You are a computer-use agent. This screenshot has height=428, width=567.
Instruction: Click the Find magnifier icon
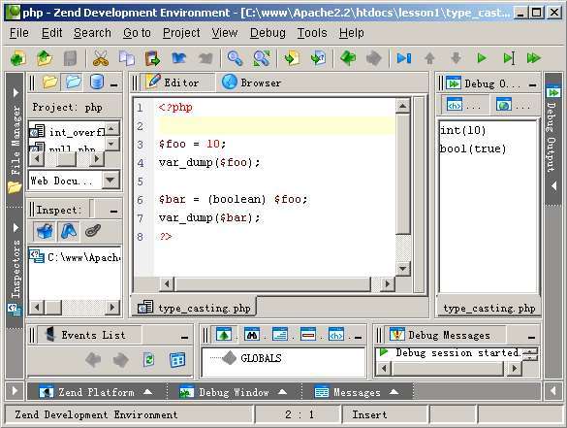coord(235,58)
